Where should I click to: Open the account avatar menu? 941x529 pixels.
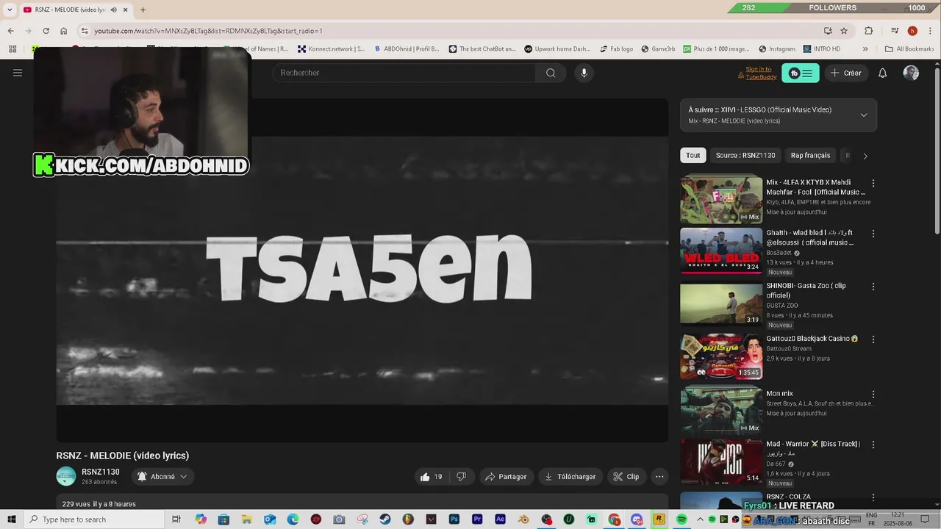911,73
